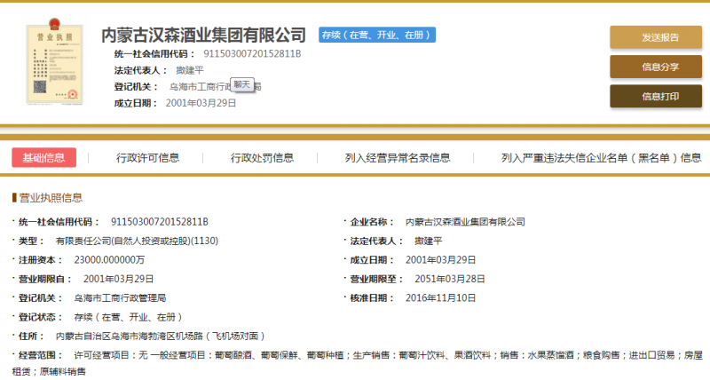Go to the 列入严重违法失信企业名单(黑名单)信息 tab
Viewport: 710px width, 380px height.
[602, 158]
